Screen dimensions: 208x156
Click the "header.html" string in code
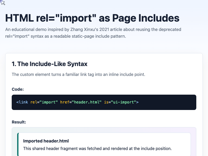point(87,102)
